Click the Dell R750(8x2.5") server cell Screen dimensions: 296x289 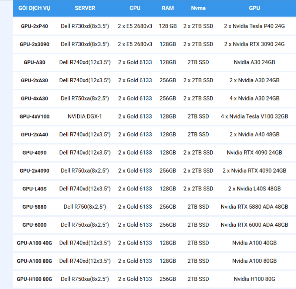pos(85,207)
